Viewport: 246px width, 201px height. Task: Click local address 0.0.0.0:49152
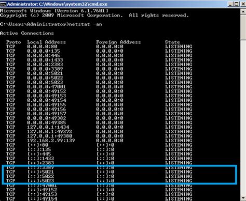pyautogui.click(x=46, y=91)
